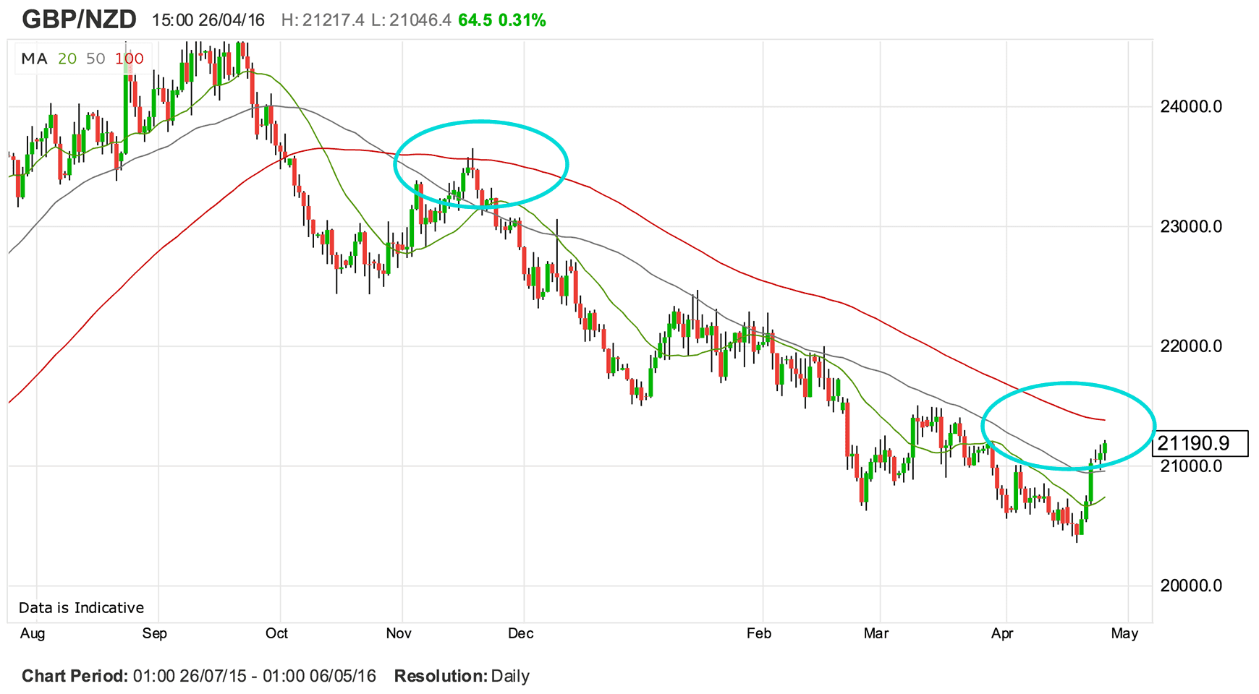This screenshot has height=694, width=1259.
Task: Toggle the MA 20 green legend item
Action: coord(67,59)
